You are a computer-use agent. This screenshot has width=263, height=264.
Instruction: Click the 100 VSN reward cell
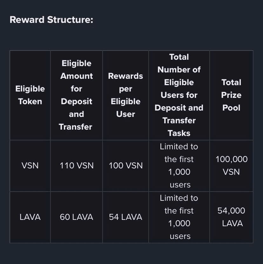(x=125, y=166)
